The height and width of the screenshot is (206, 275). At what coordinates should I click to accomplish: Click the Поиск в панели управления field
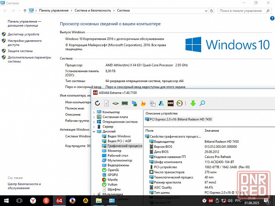244,11
